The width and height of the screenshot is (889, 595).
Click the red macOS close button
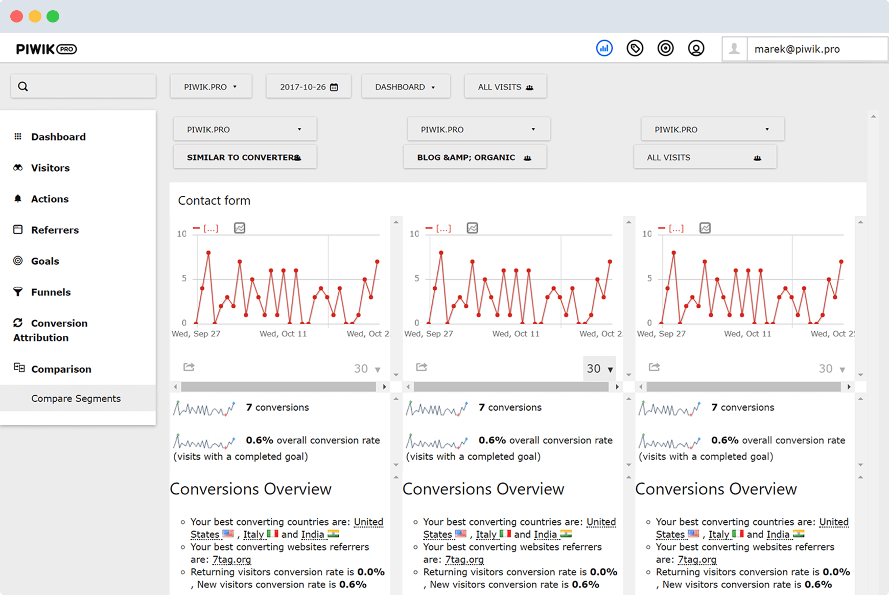[17, 16]
